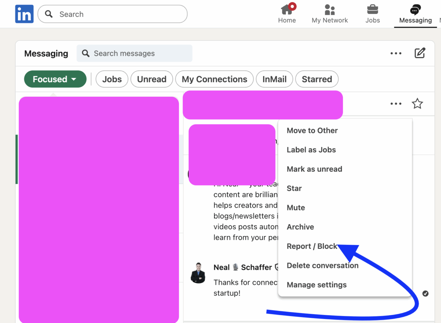Image resolution: width=441 pixels, height=323 pixels.
Task: Select Archive in conversation menu
Action: click(300, 227)
